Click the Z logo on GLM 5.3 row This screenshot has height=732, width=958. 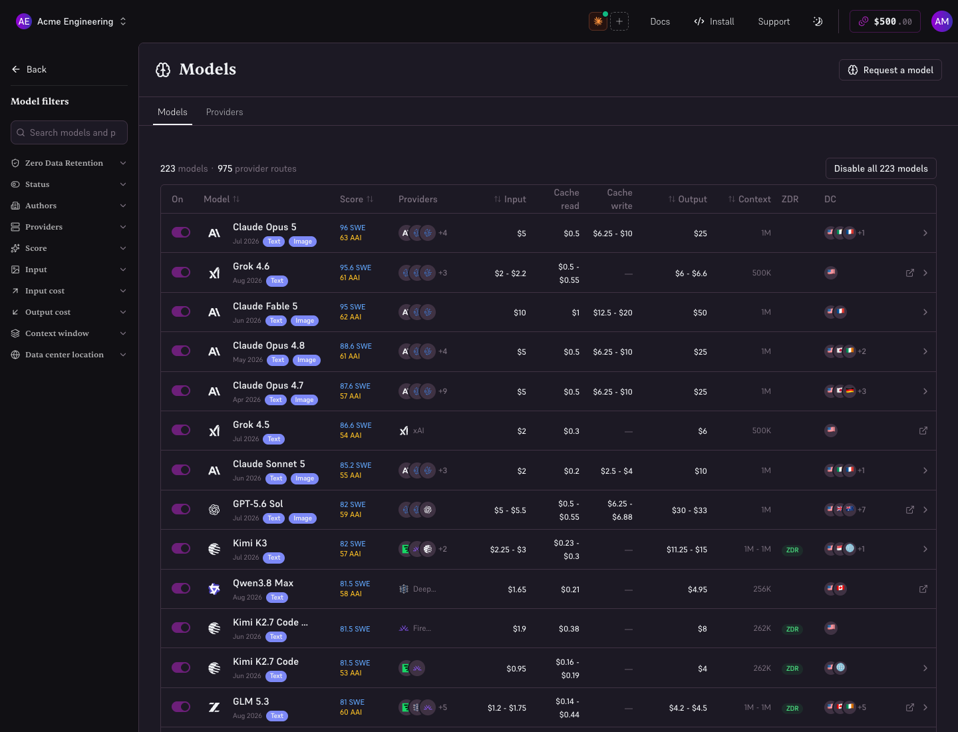point(214,707)
